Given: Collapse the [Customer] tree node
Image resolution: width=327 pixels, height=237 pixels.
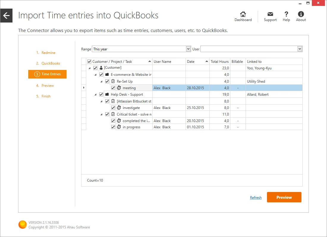Looking at the screenshot, I should (89, 68).
